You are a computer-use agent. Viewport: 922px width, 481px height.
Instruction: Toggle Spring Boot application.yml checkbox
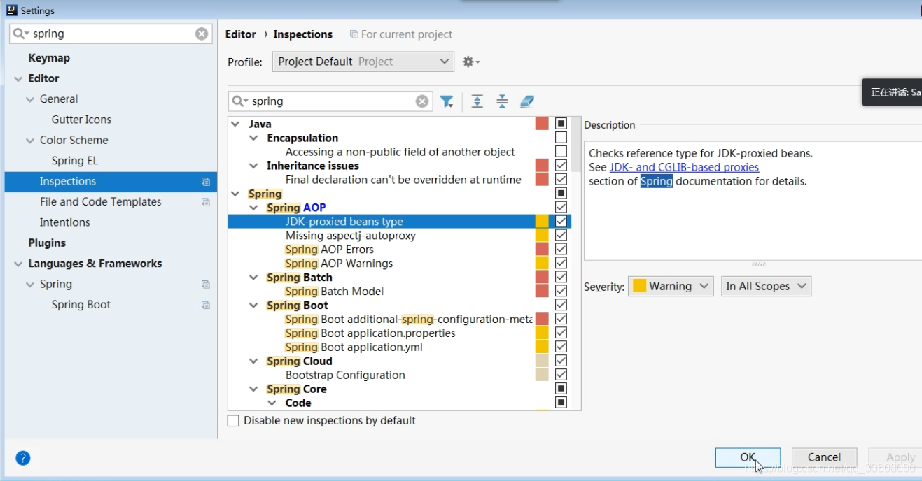[561, 347]
